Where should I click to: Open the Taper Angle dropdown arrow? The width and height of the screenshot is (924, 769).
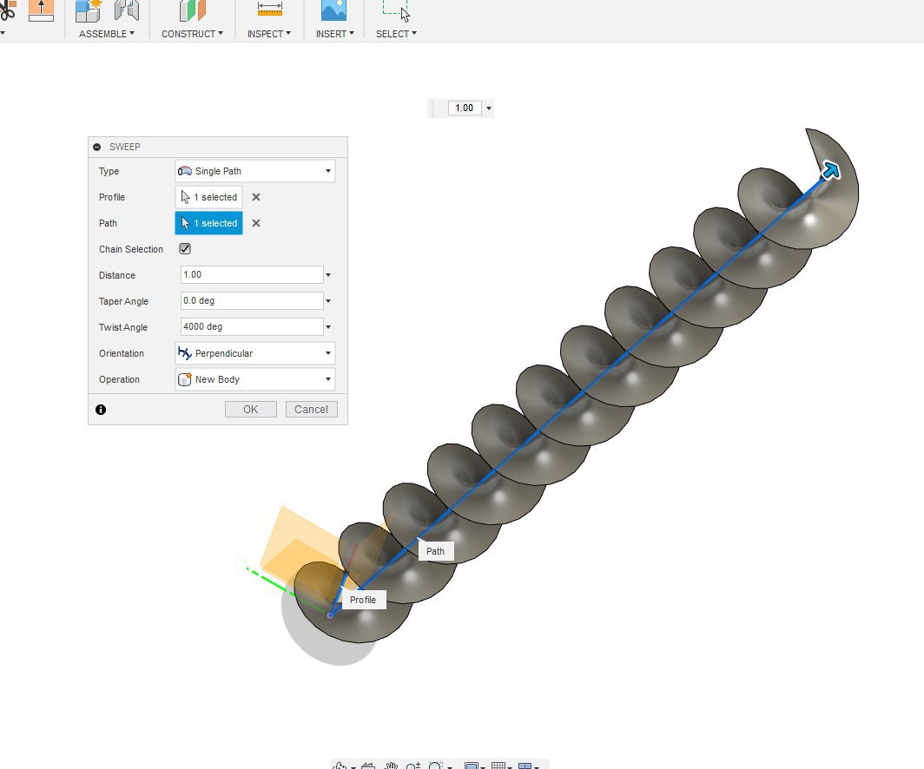click(x=328, y=301)
